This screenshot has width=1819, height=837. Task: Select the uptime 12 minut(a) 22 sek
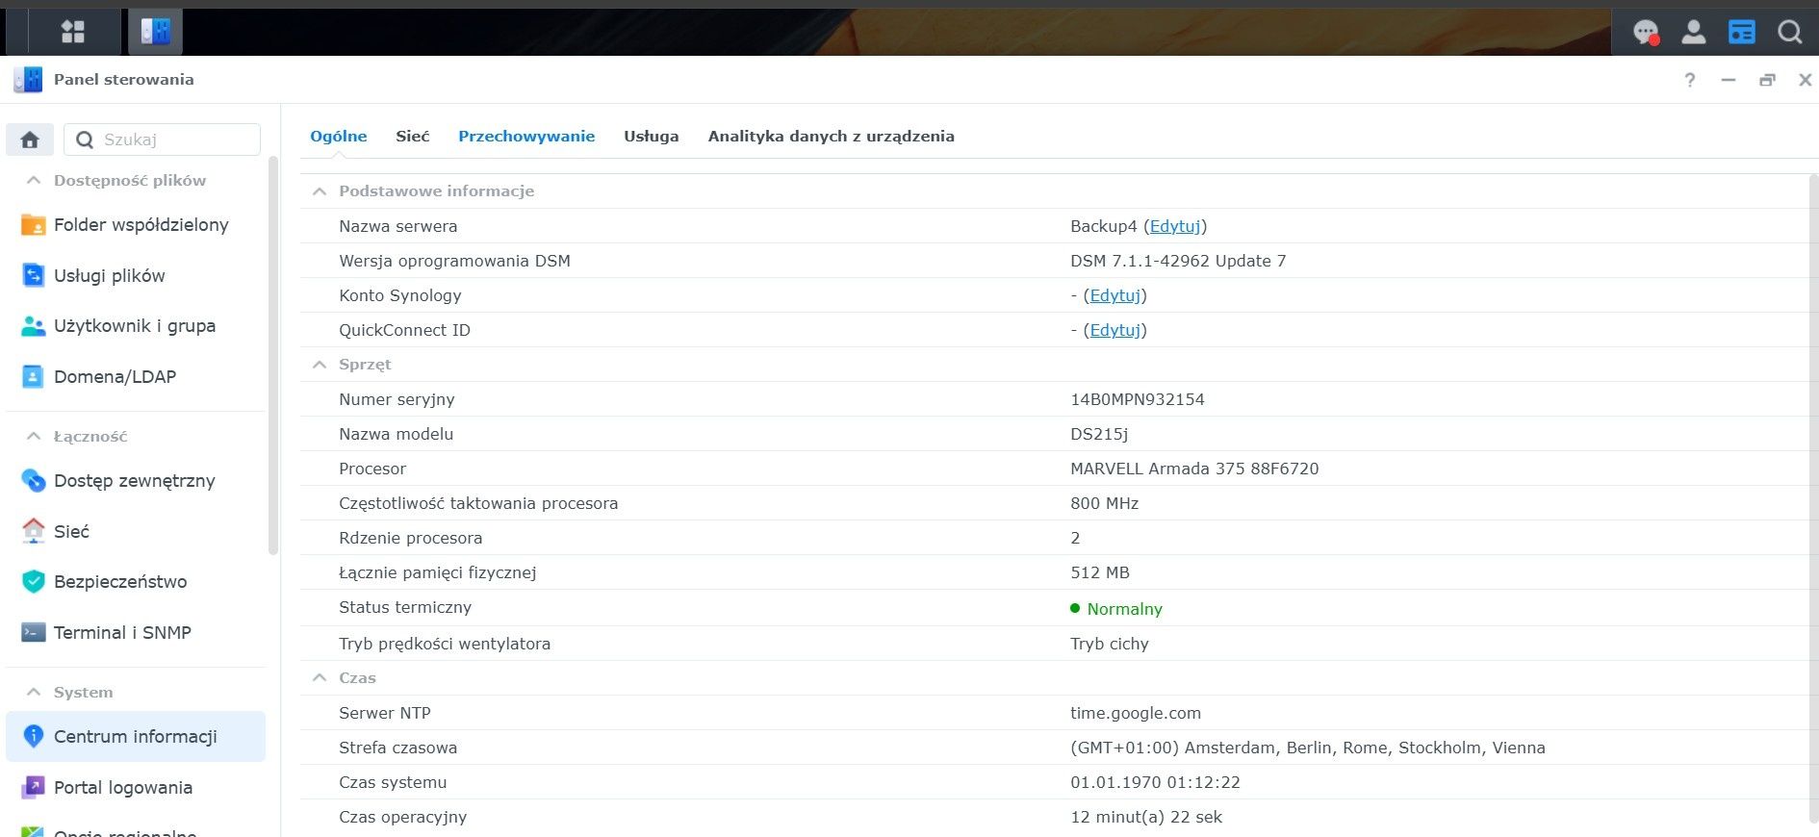point(1146,817)
